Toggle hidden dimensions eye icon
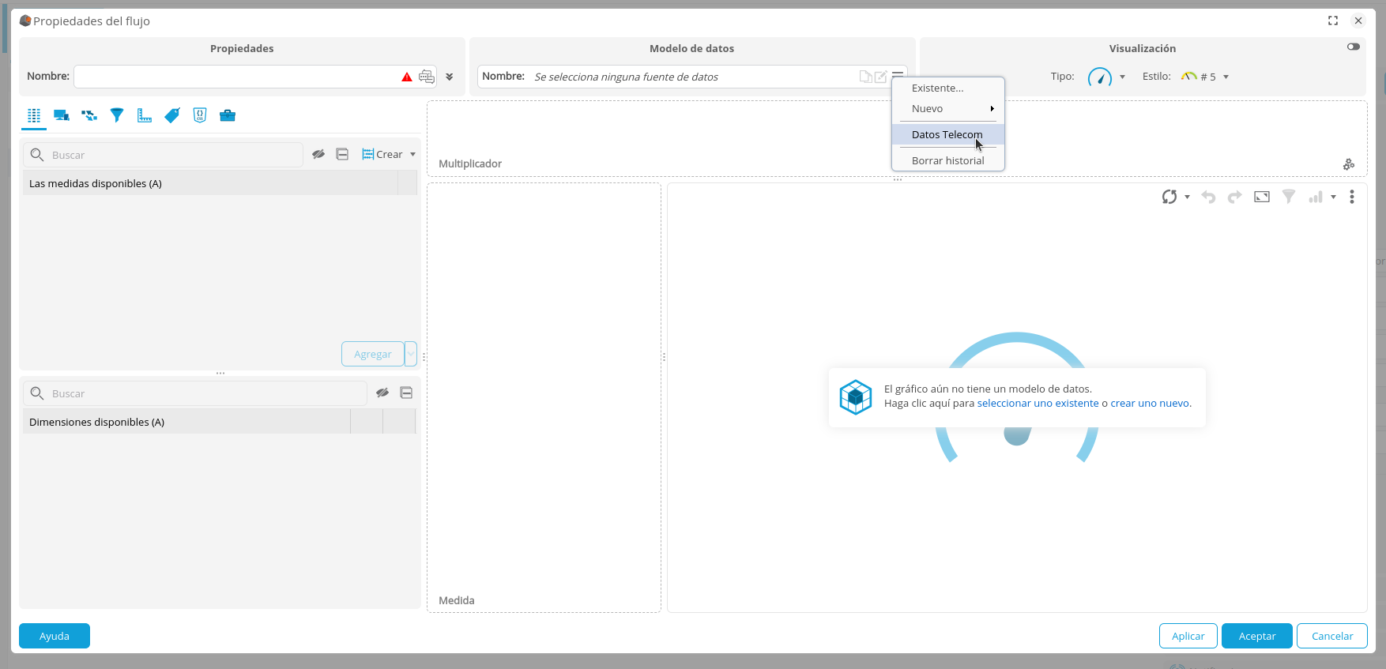This screenshot has width=1386, height=669. tap(382, 393)
